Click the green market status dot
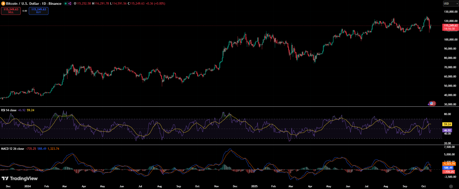This screenshot has height=189, width=459. [x=66, y=4]
